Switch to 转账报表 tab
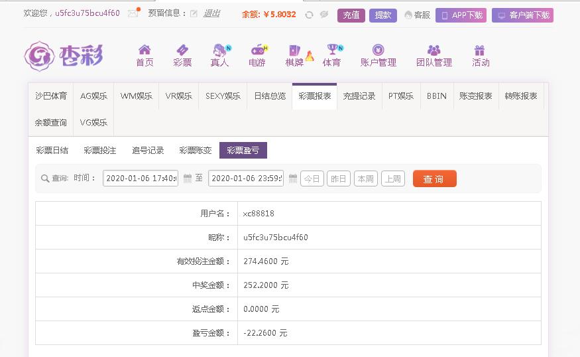Image resolution: width=580 pixels, height=357 pixels. pos(521,96)
